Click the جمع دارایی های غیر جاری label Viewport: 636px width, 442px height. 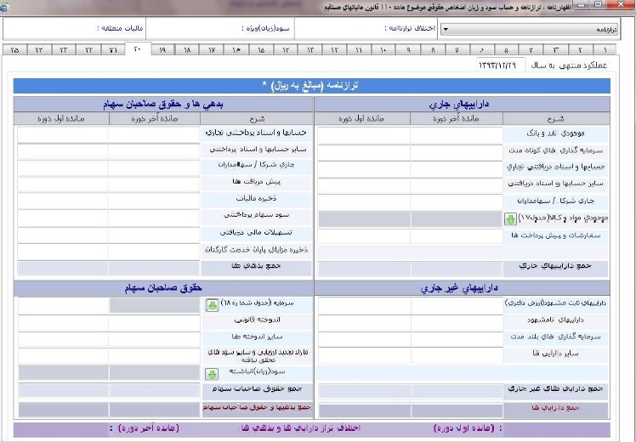pyautogui.click(x=555, y=388)
